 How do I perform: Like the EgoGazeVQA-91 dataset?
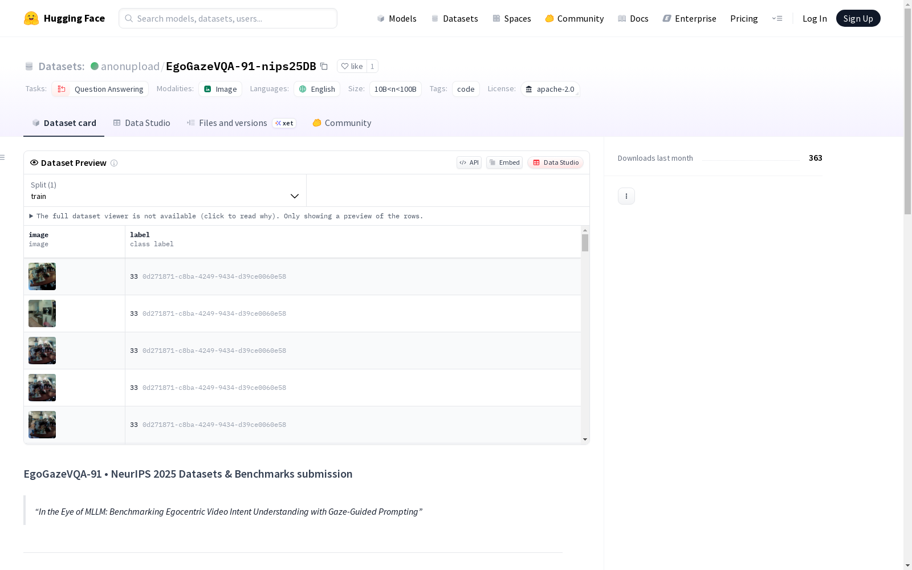pyautogui.click(x=352, y=66)
